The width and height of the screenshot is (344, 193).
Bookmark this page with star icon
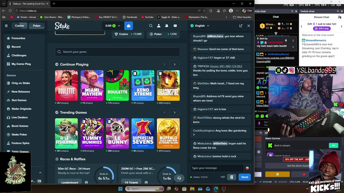click(204, 11)
